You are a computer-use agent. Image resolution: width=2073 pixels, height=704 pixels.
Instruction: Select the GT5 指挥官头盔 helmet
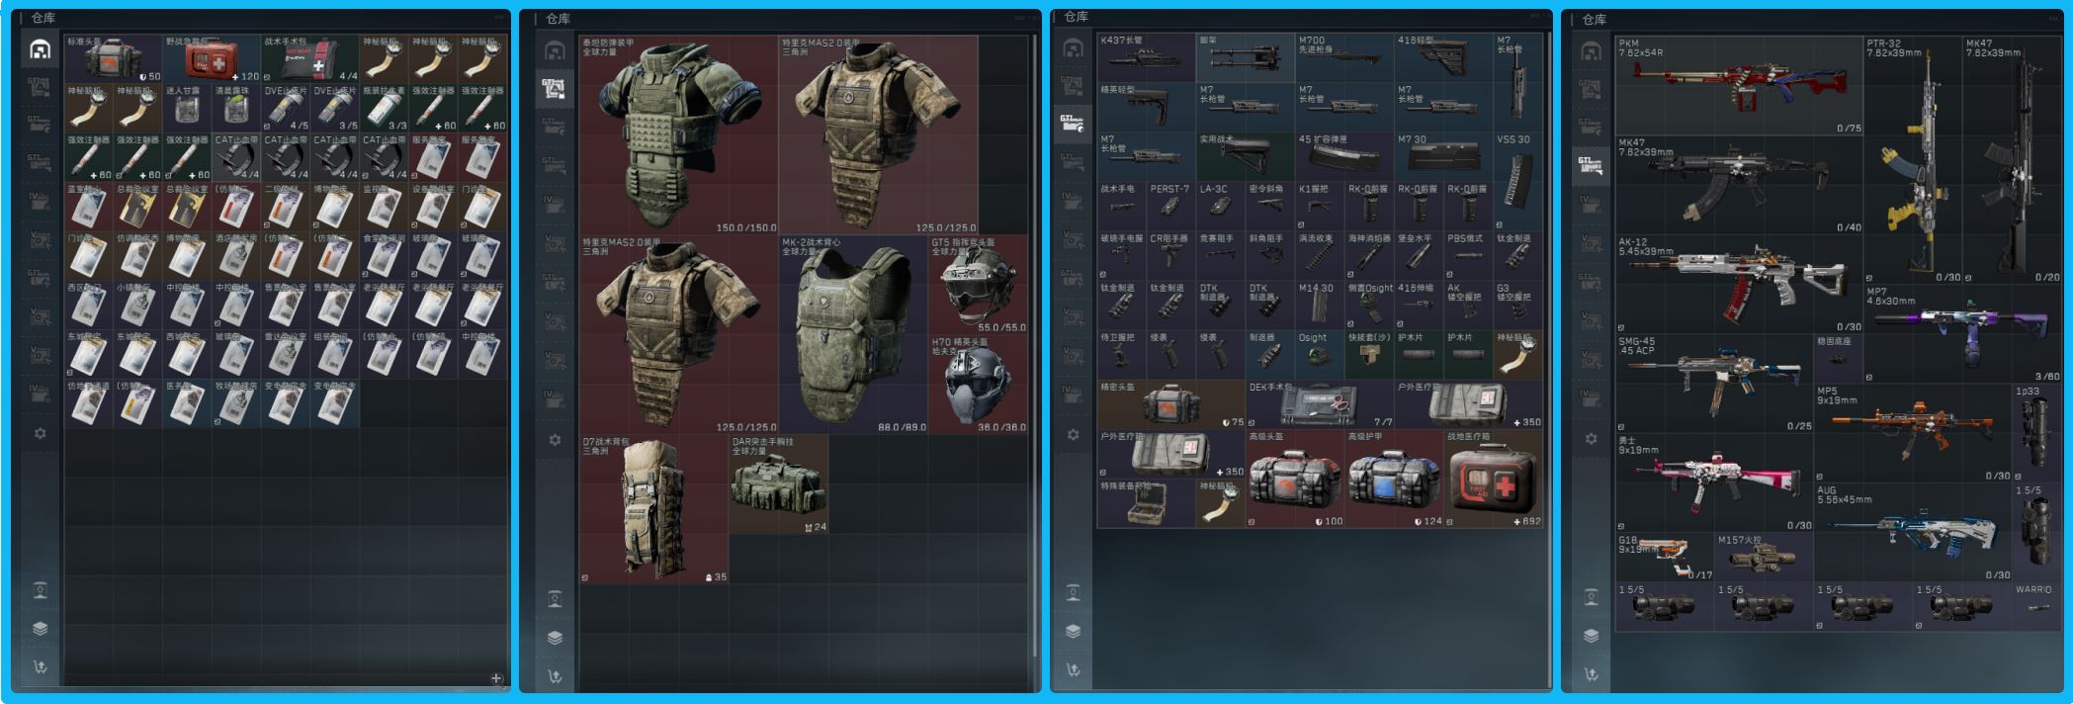(x=978, y=284)
